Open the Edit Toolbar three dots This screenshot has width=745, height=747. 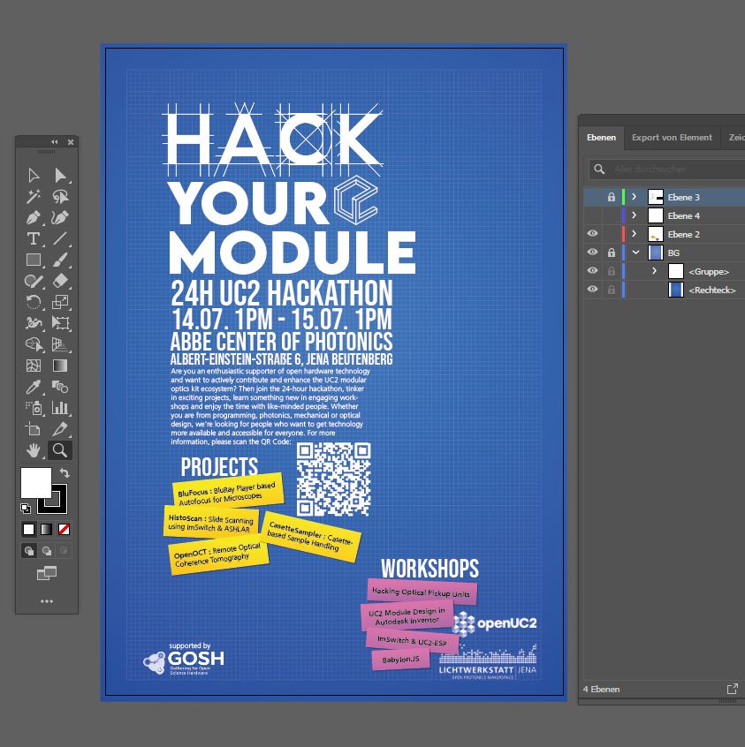(47, 601)
